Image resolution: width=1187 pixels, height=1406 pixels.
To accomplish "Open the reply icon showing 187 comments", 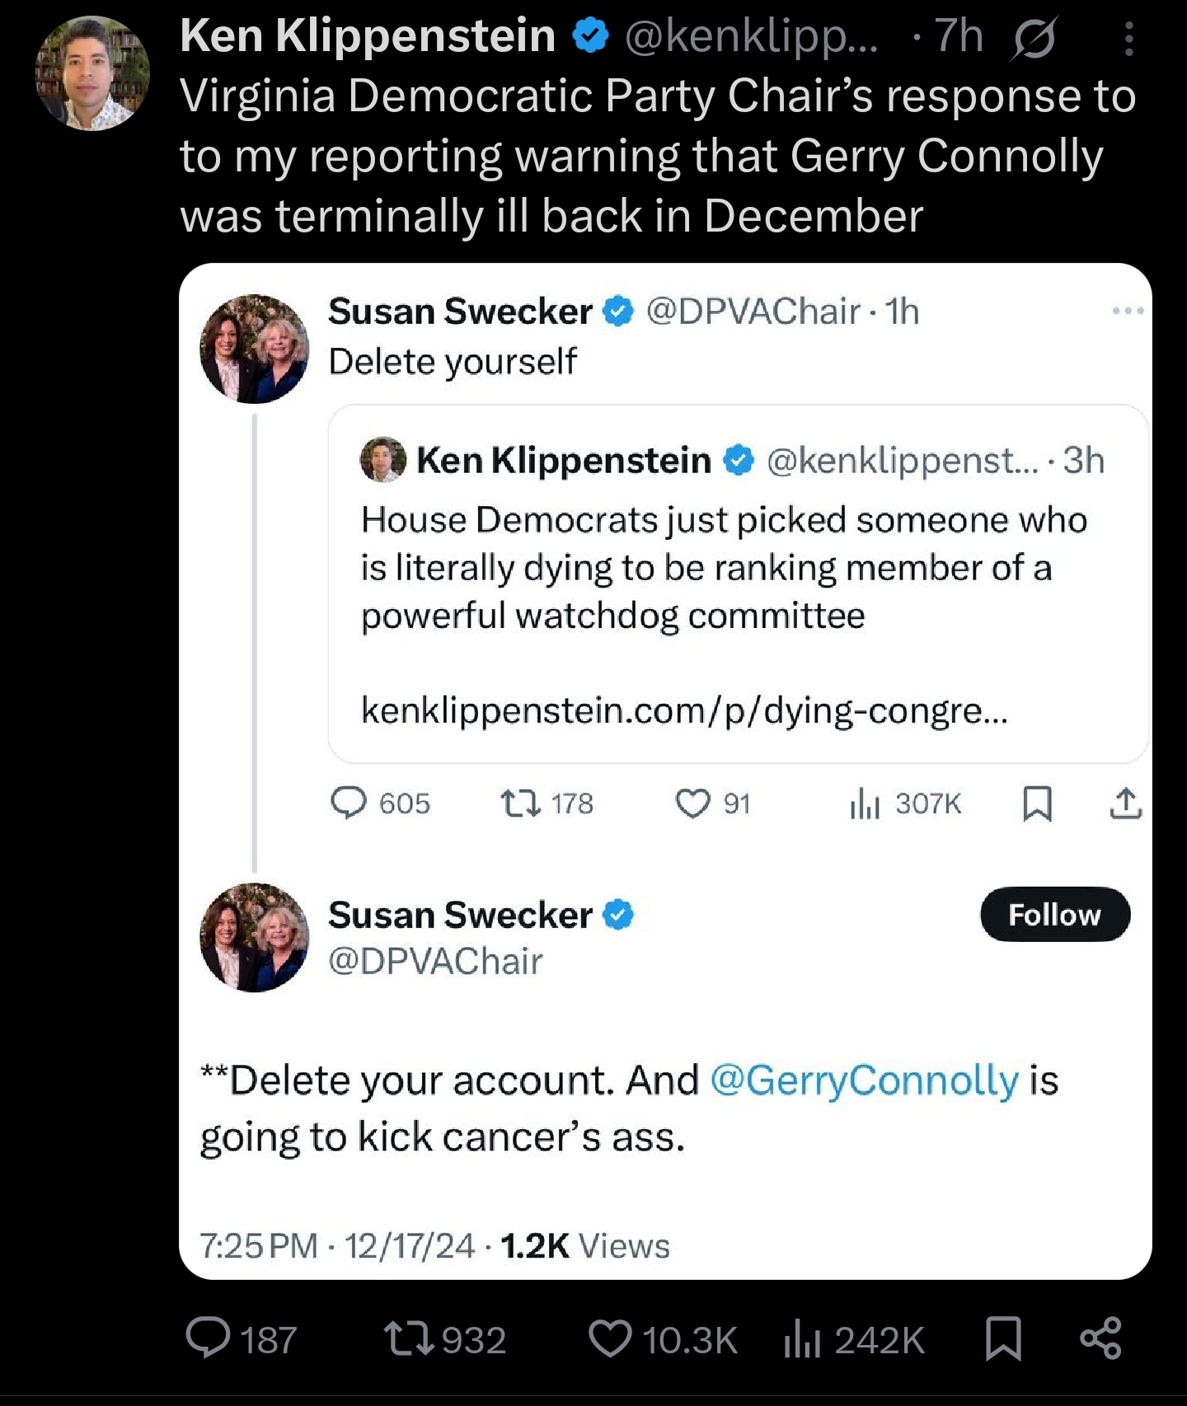I will (209, 1338).
